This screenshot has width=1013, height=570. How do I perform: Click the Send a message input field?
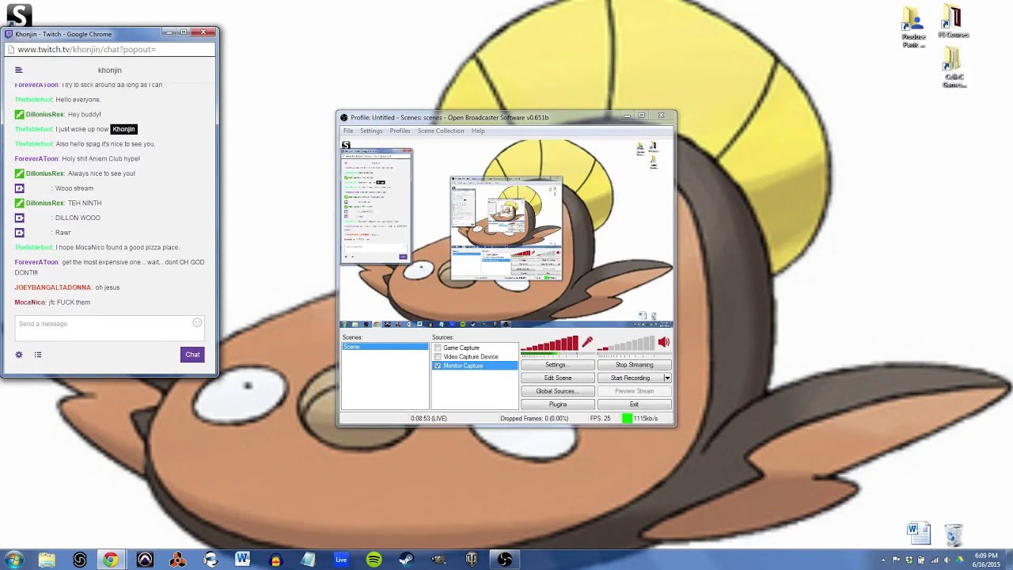click(109, 329)
